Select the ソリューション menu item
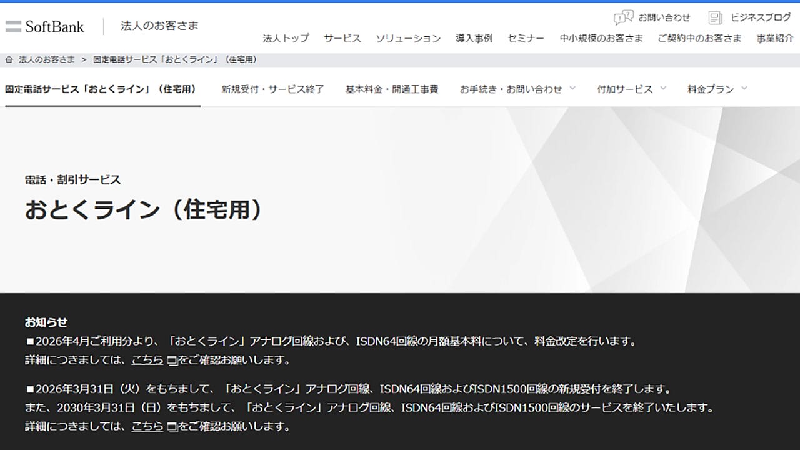Viewport: 800px width, 450px height. pos(409,38)
